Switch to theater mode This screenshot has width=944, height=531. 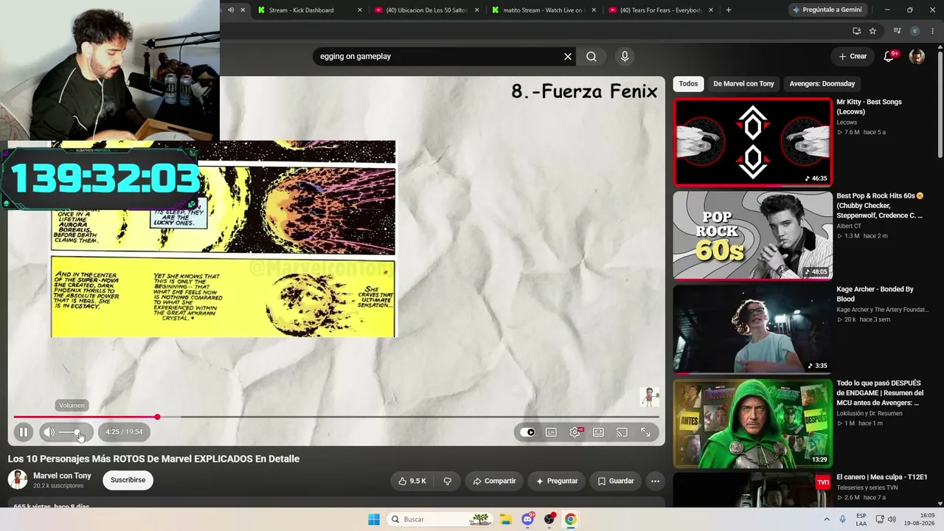(598, 432)
